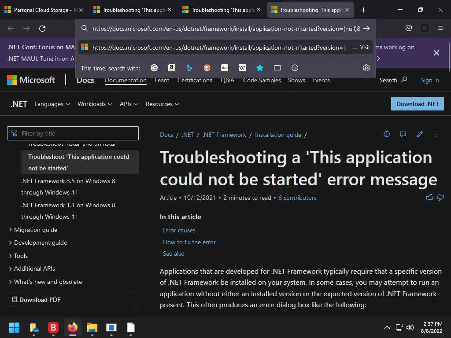
Task: Dismiss the .NET Conf banner
Action: tap(436, 53)
